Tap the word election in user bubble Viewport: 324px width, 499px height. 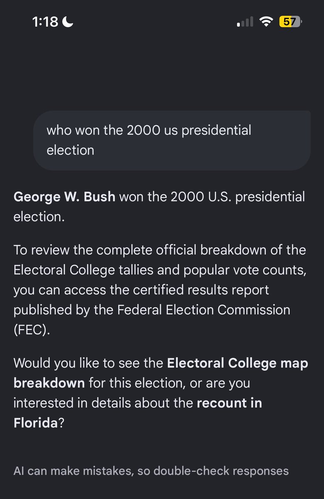point(70,150)
